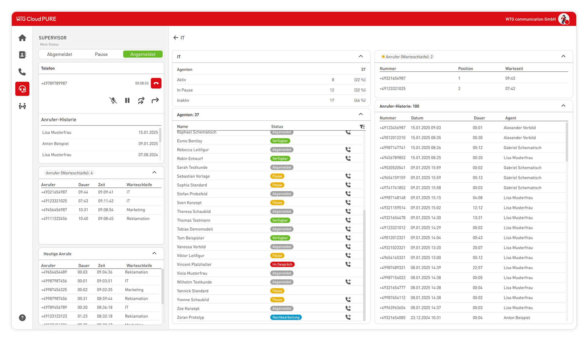Collapse the Heutige Anrufe panel
This screenshot has height=341, width=588.
point(154,253)
